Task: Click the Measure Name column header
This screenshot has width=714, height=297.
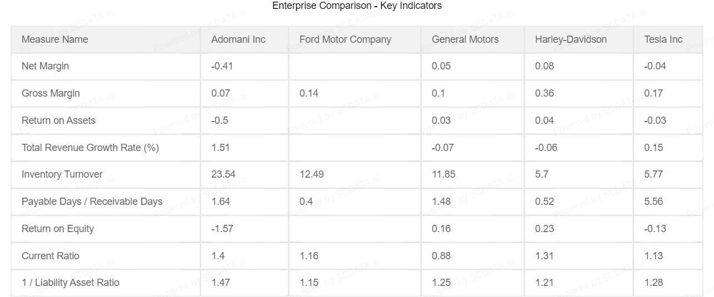Action: point(54,39)
